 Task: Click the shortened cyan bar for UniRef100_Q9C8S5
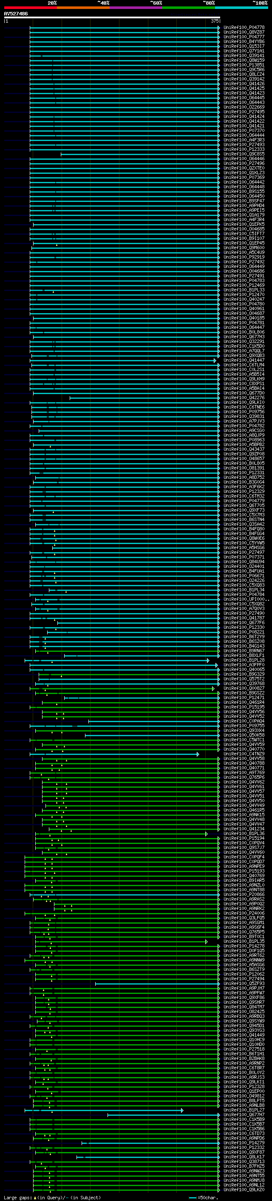pyautogui.click(x=140, y=154)
